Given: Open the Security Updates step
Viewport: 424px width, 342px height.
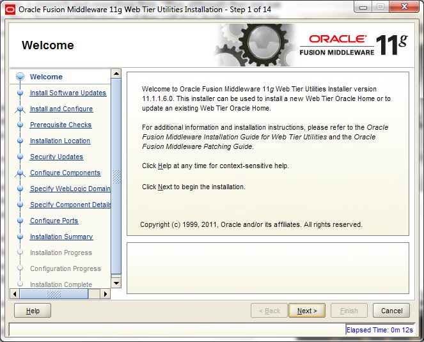Looking at the screenshot, I should point(56,157).
